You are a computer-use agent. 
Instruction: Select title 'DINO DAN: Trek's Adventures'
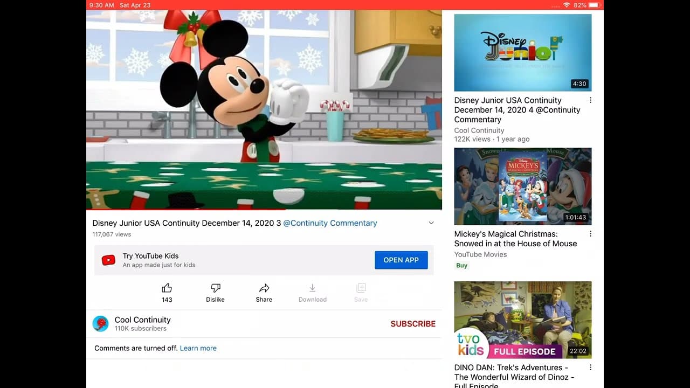click(514, 377)
